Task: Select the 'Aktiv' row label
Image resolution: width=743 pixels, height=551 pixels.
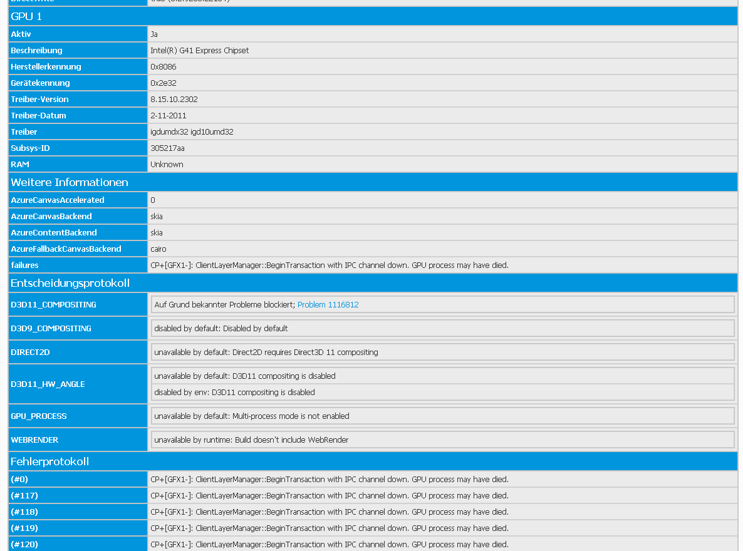Action: click(x=21, y=34)
